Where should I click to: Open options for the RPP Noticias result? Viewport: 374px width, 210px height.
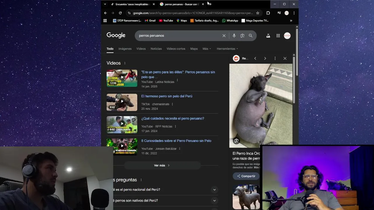click(x=175, y=127)
